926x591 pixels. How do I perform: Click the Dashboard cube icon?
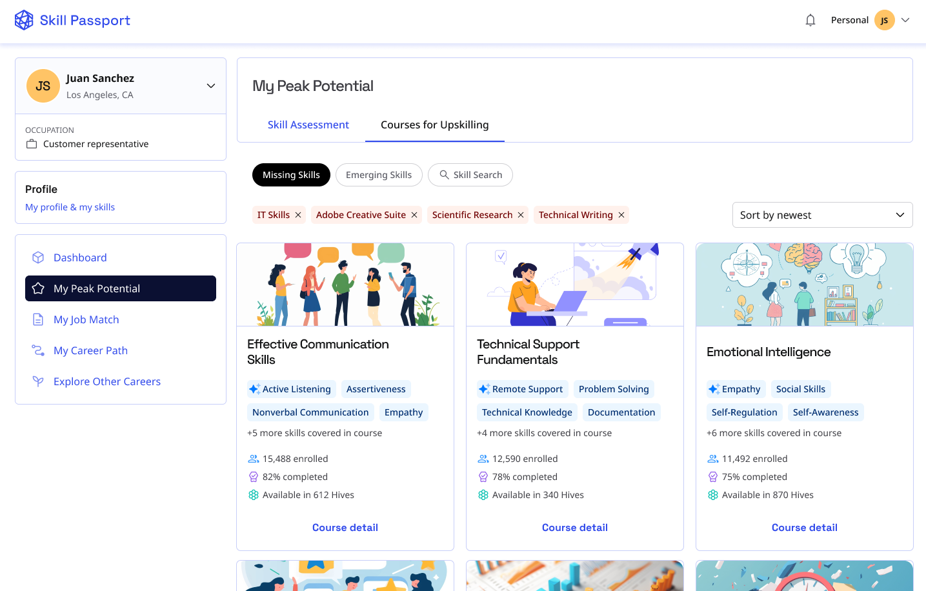tap(38, 257)
